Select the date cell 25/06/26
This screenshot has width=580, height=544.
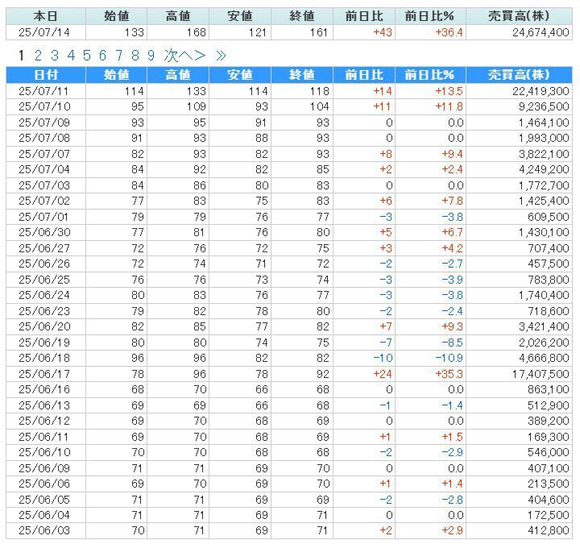click(x=44, y=264)
